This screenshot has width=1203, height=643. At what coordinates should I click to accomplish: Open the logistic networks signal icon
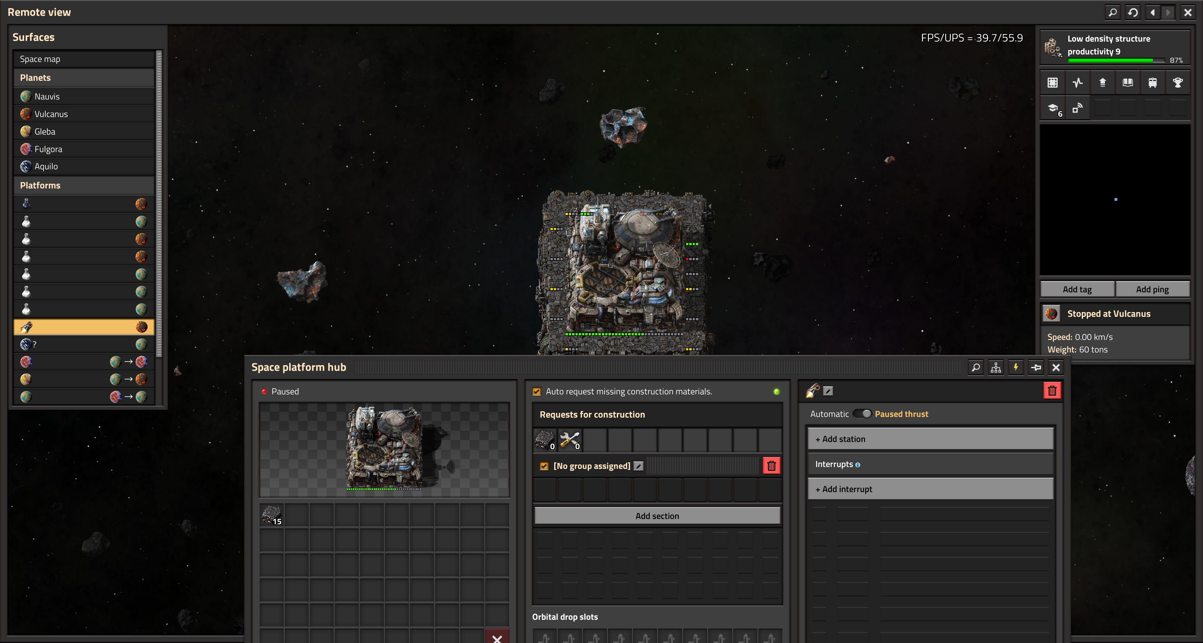1077,108
